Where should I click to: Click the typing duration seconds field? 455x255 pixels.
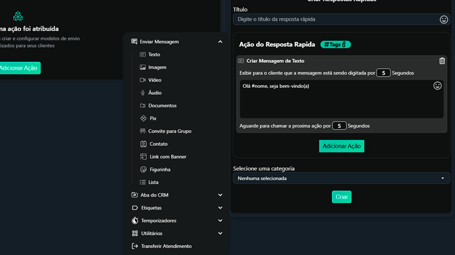point(383,73)
